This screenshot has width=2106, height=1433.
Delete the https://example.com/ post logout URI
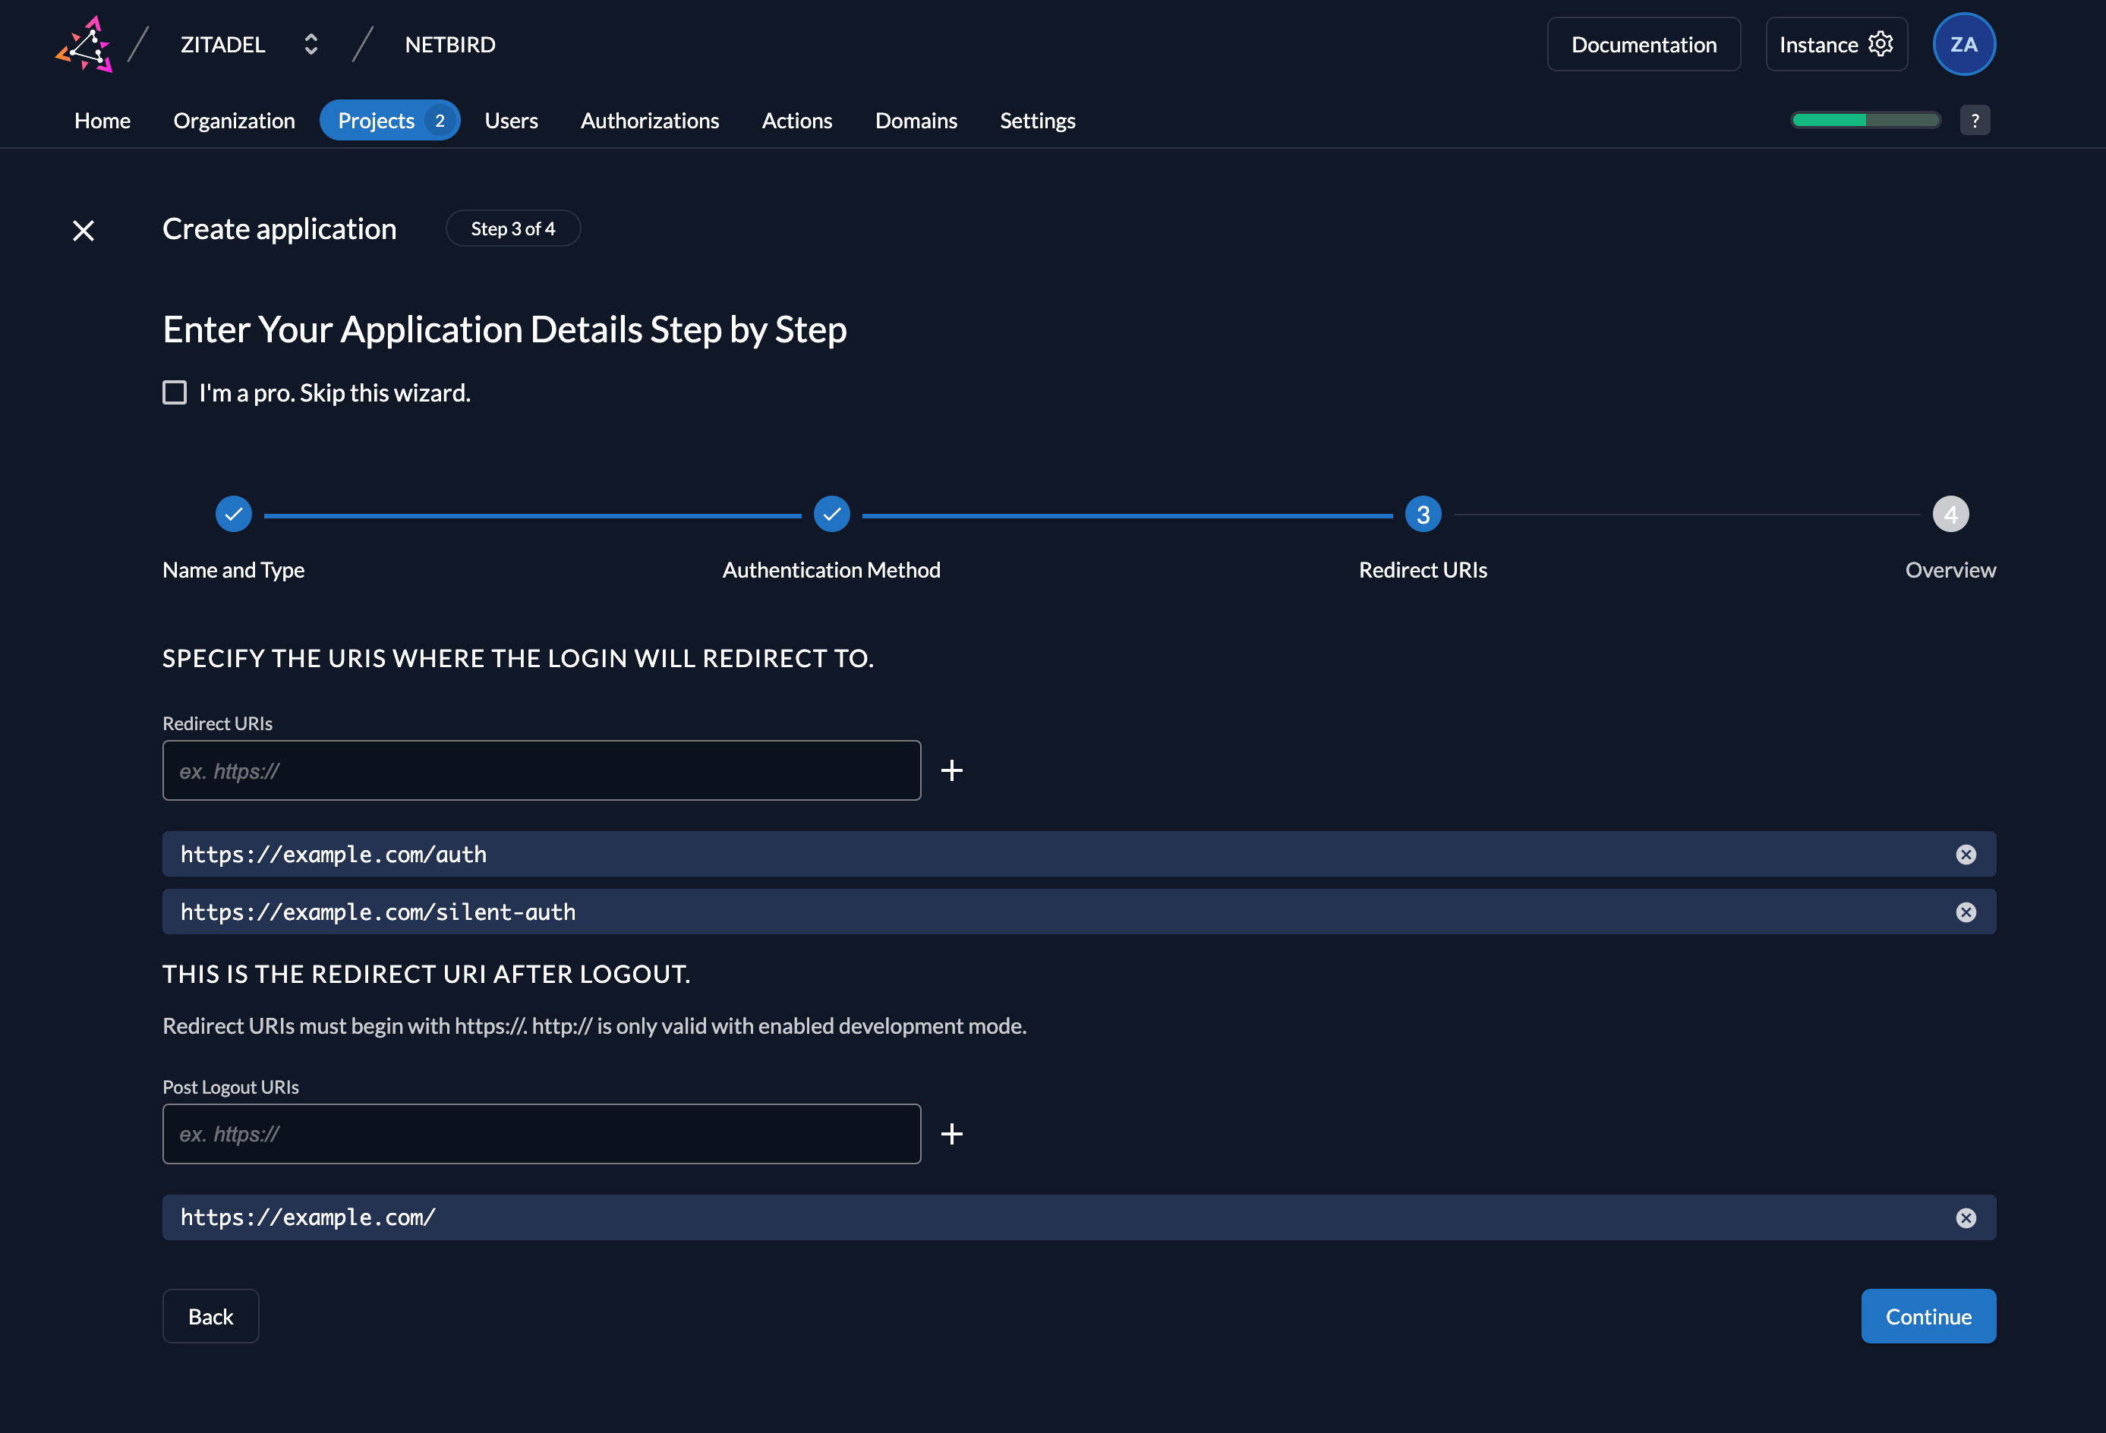pos(1966,1217)
